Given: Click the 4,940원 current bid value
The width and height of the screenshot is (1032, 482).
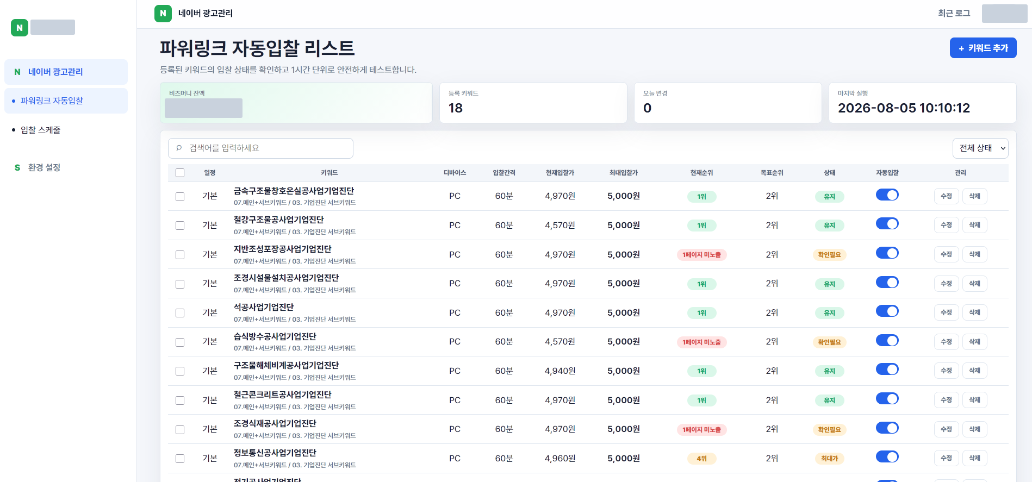Looking at the screenshot, I should click(x=560, y=371).
